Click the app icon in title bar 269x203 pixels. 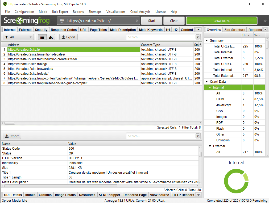(5, 4)
